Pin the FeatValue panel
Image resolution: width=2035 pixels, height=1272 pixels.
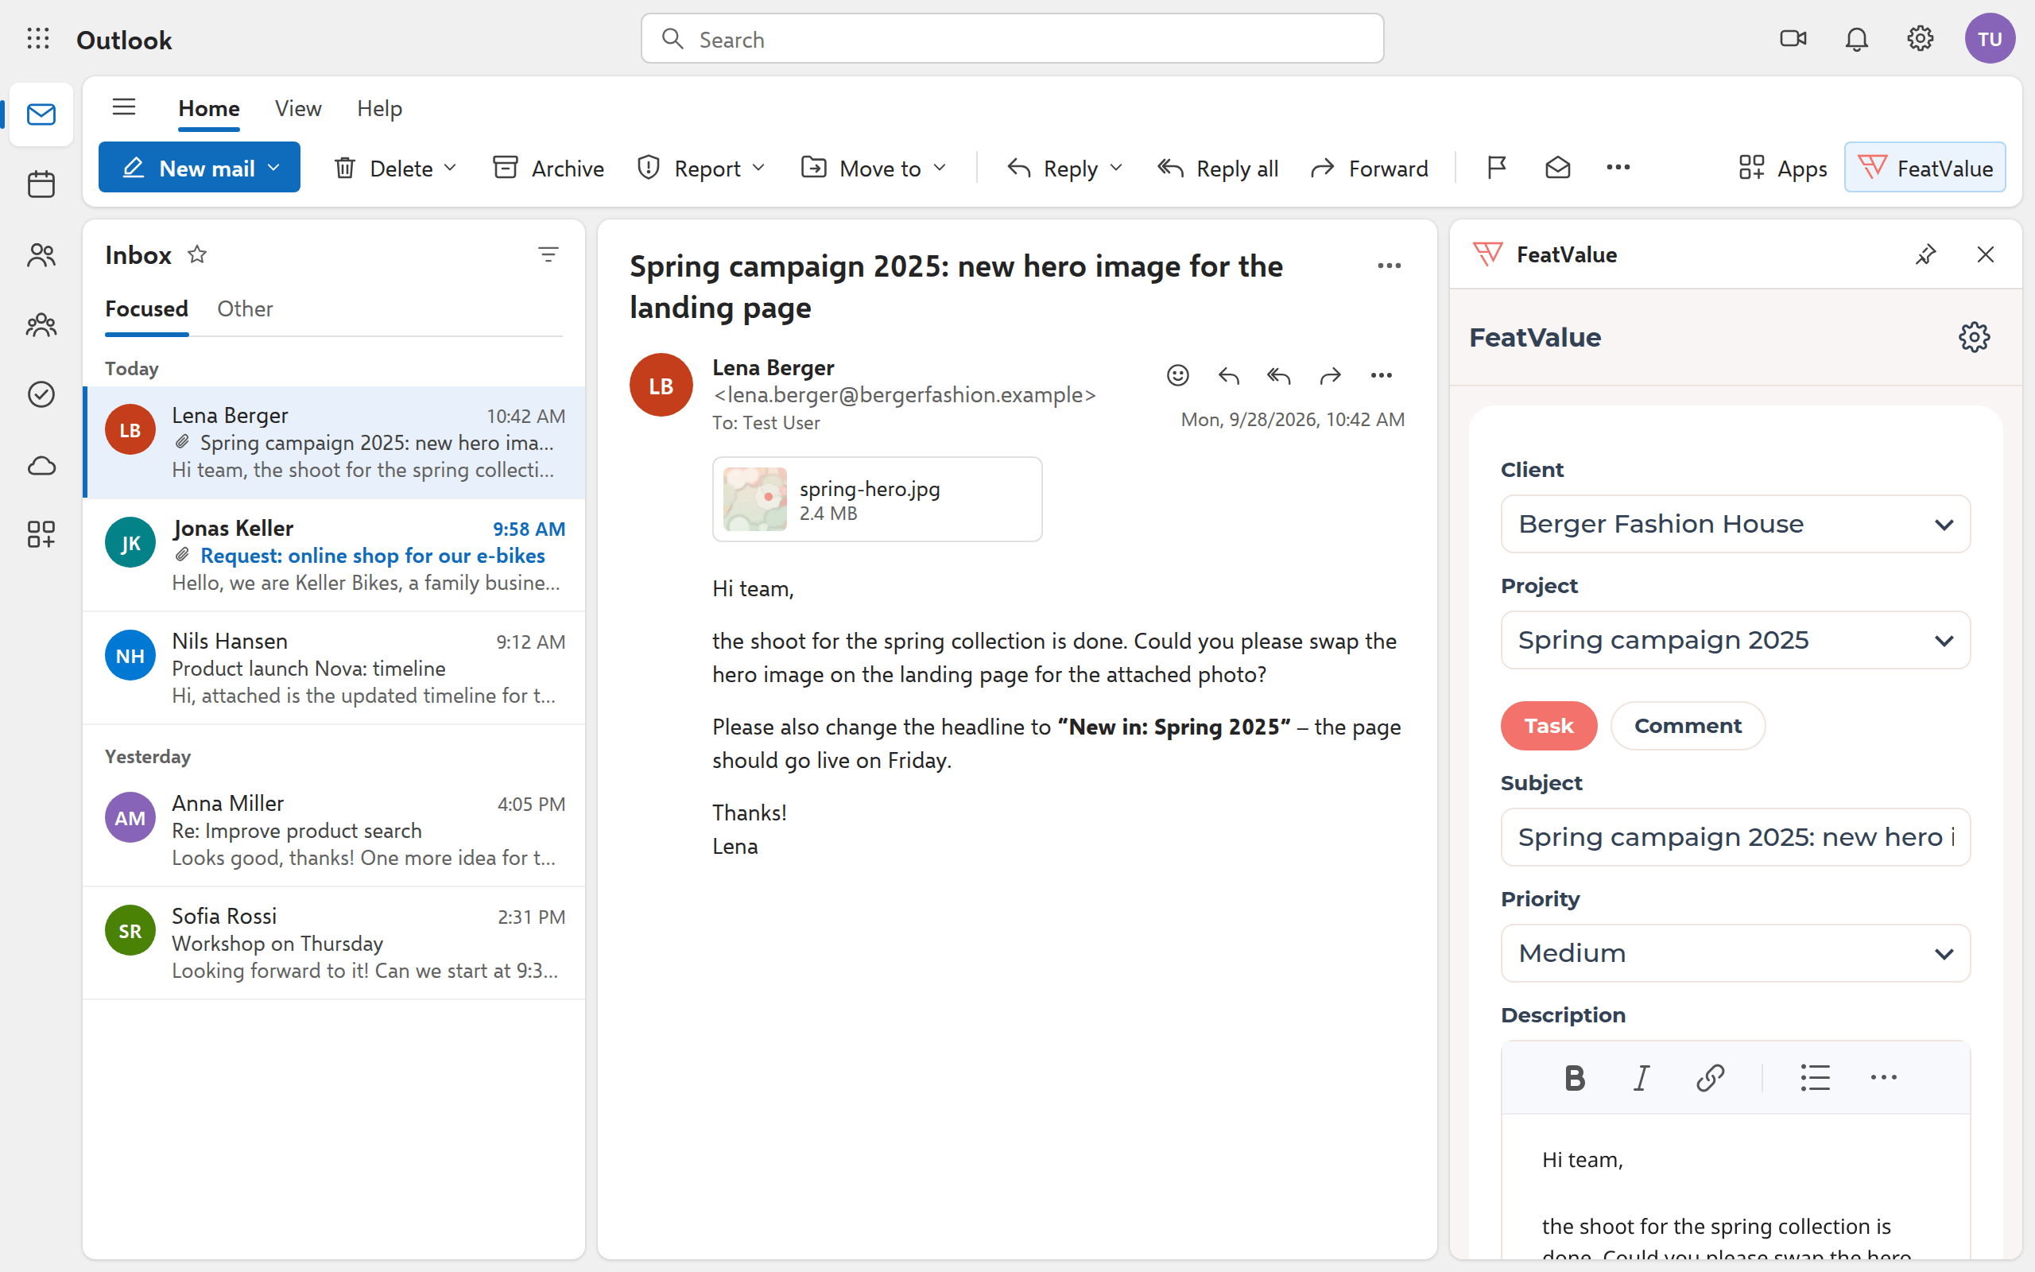coord(1925,254)
